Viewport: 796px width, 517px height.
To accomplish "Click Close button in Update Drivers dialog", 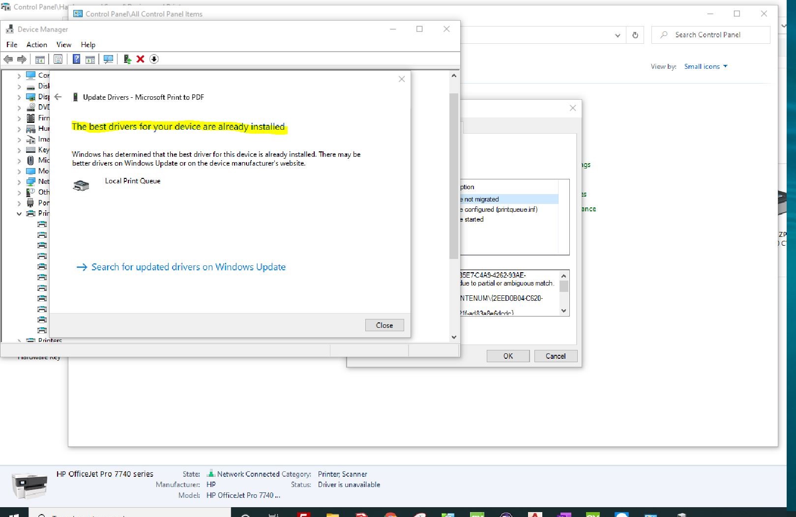I will coord(384,325).
